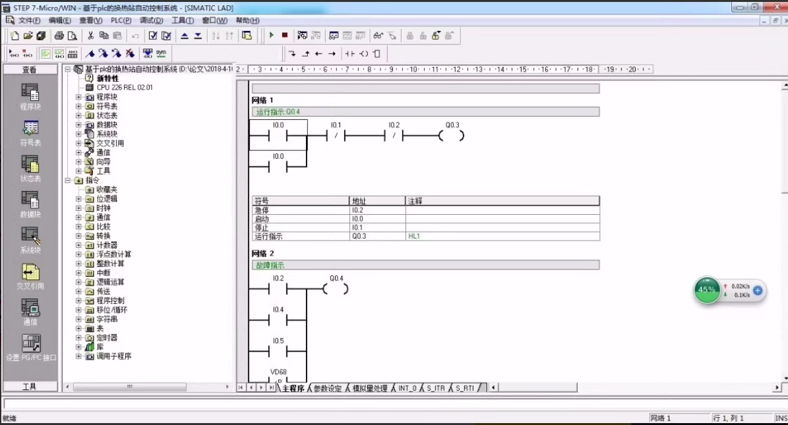Open the 文件(F) menu
The image size is (788, 425).
30,21
